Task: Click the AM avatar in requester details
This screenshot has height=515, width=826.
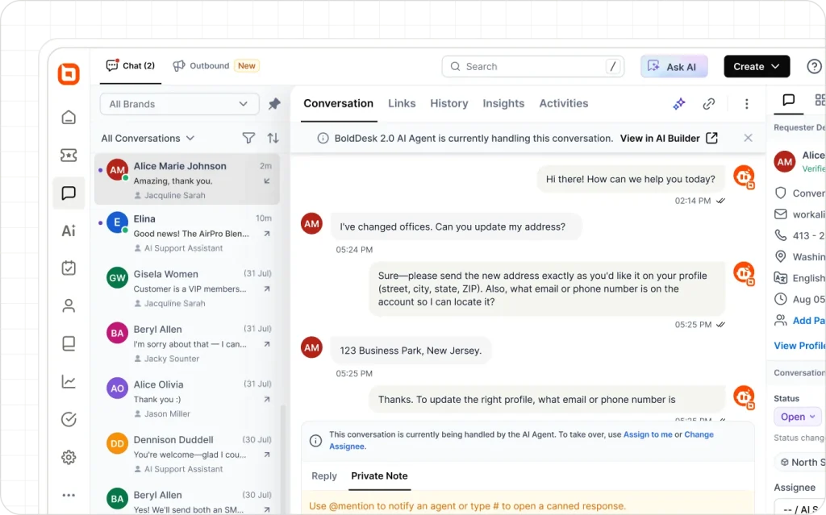Action: (784, 162)
